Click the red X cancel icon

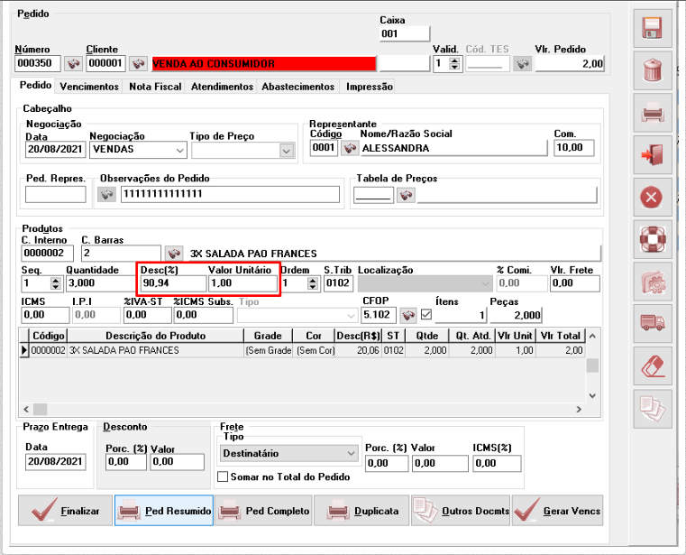click(x=653, y=197)
